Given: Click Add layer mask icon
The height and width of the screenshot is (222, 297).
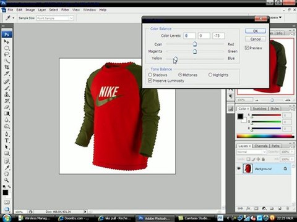Looking at the screenshot, I should point(256,208).
